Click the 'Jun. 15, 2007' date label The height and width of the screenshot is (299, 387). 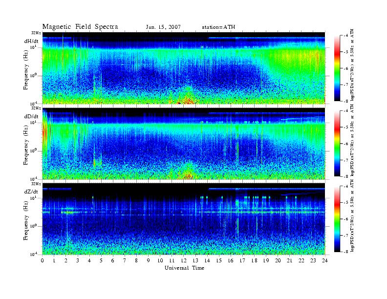pyautogui.click(x=163, y=27)
